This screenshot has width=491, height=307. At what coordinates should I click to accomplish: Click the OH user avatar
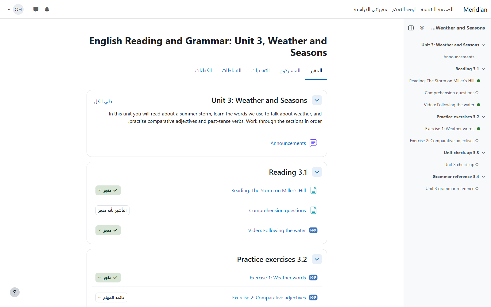(x=18, y=9)
